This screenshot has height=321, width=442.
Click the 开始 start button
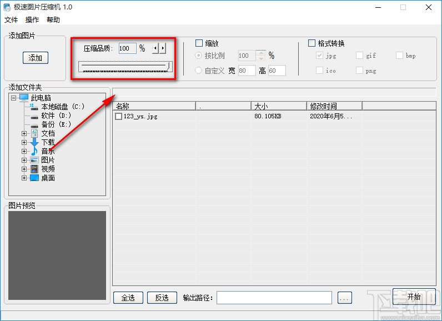coord(414,297)
